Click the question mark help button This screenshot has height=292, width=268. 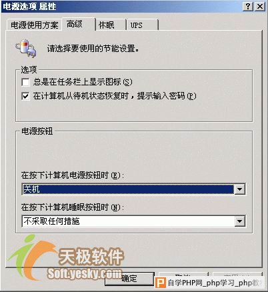point(248,6)
